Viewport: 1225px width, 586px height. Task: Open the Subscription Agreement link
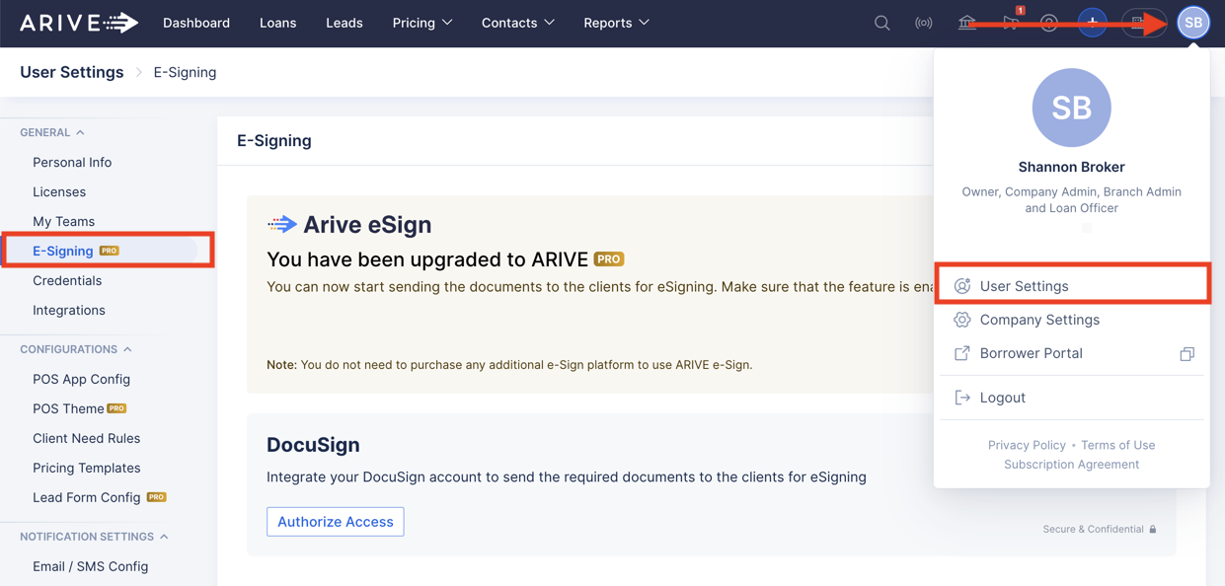[1071, 465]
